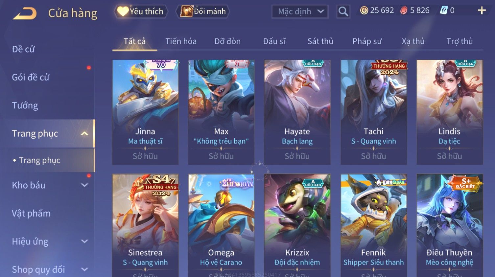Select the Hayate Bạch lang skin card
The width and height of the screenshot is (495, 277).
[297, 112]
